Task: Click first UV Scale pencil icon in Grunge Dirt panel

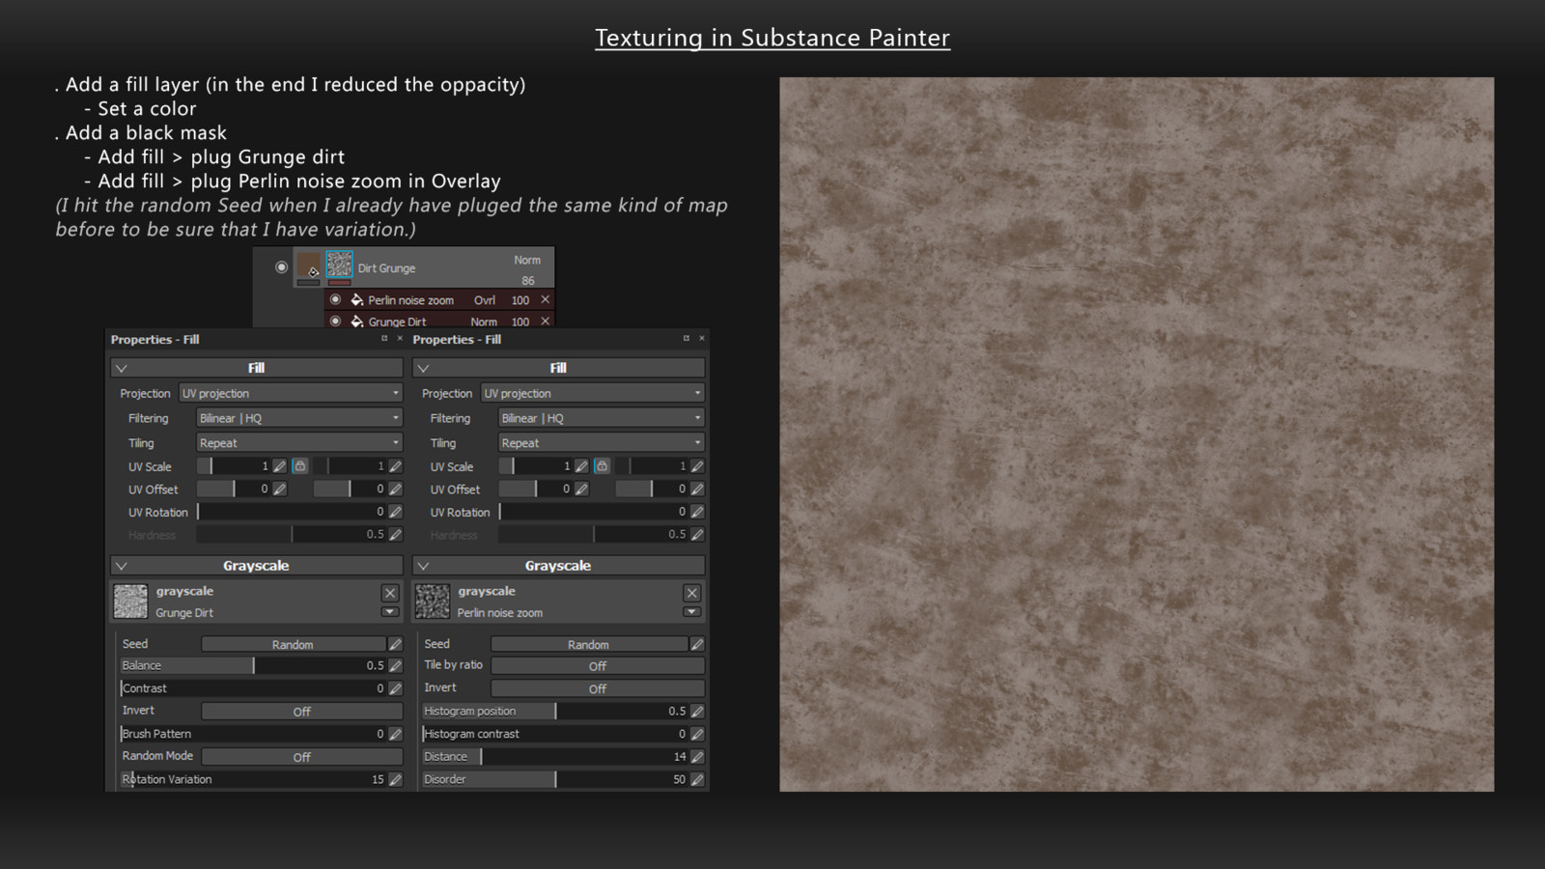Action: (x=279, y=466)
